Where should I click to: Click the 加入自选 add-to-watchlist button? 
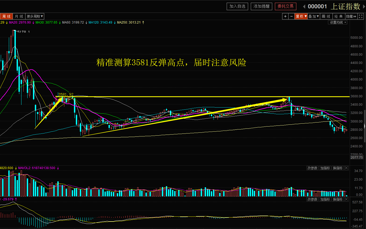pos(237,6)
